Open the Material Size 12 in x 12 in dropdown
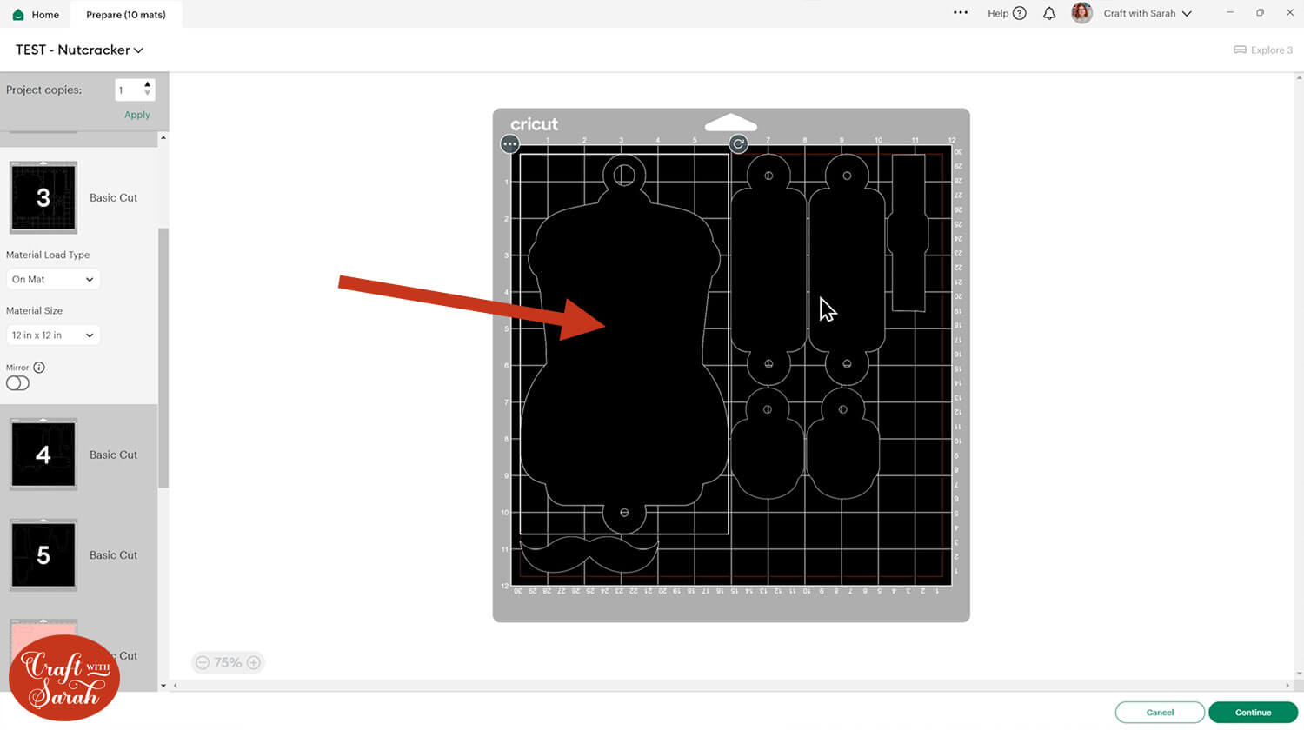This screenshot has height=730, width=1304. [x=53, y=335]
